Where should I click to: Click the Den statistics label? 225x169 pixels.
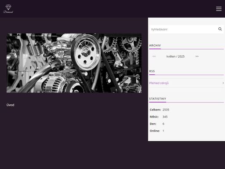153,124
